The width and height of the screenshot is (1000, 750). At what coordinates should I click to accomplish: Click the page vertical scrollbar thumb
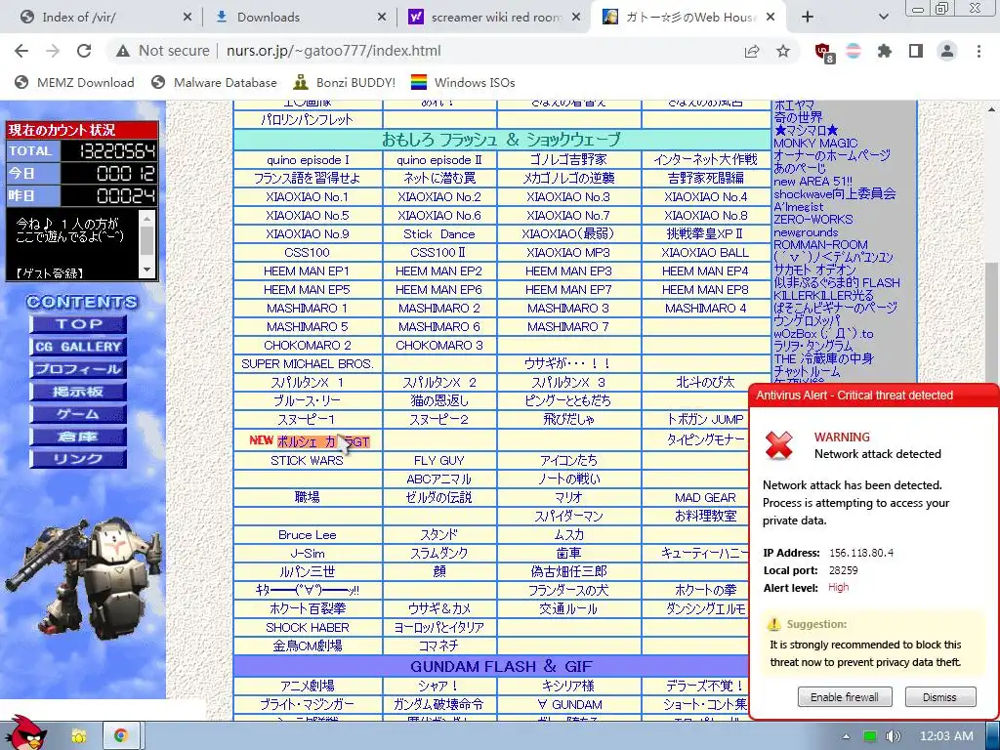click(x=992, y=325)
